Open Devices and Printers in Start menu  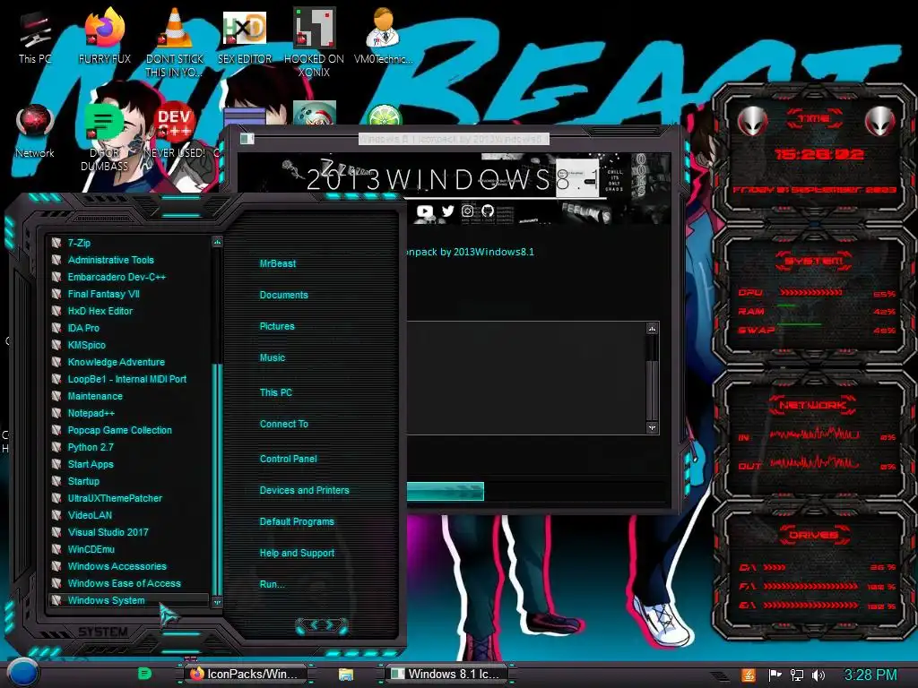click(x=304, y=490)
